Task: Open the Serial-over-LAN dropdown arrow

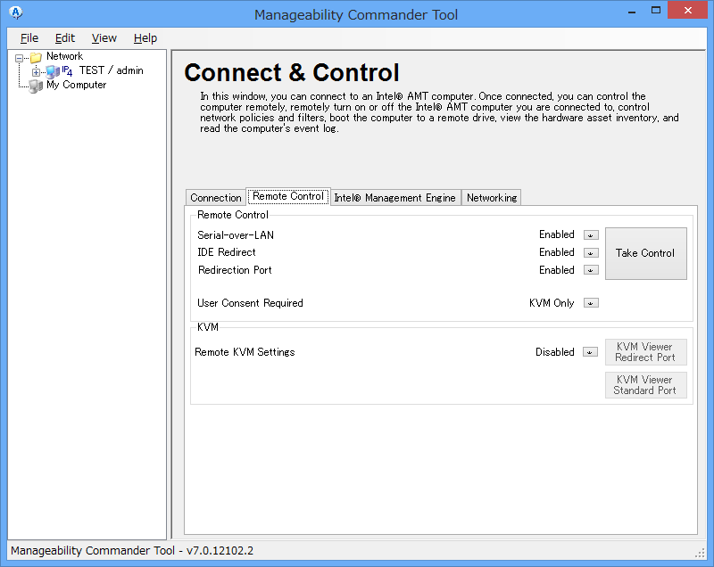Action: coord(591,235)
